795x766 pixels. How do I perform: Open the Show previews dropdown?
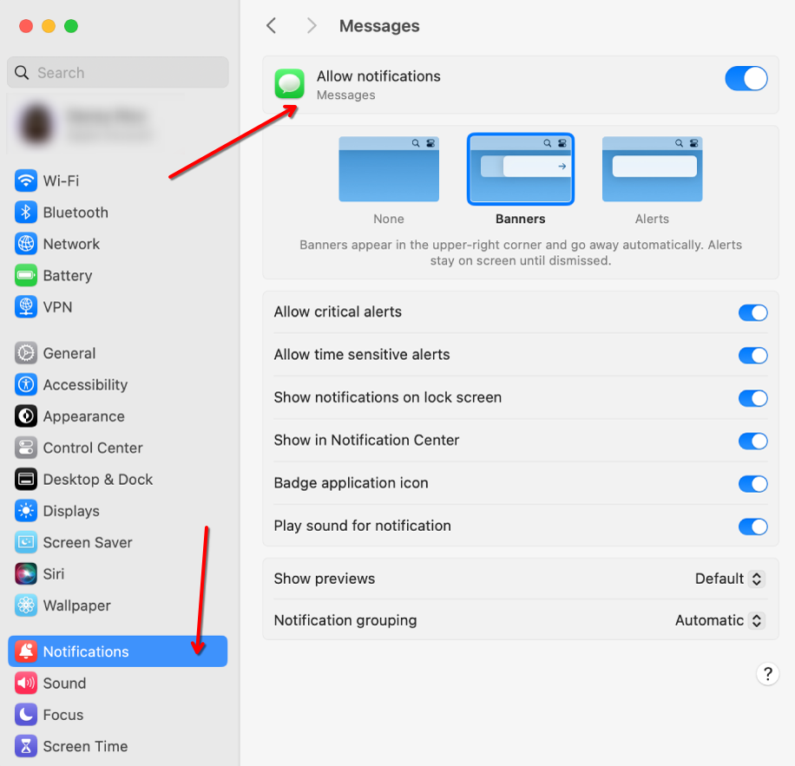click(x=728, y=579)
